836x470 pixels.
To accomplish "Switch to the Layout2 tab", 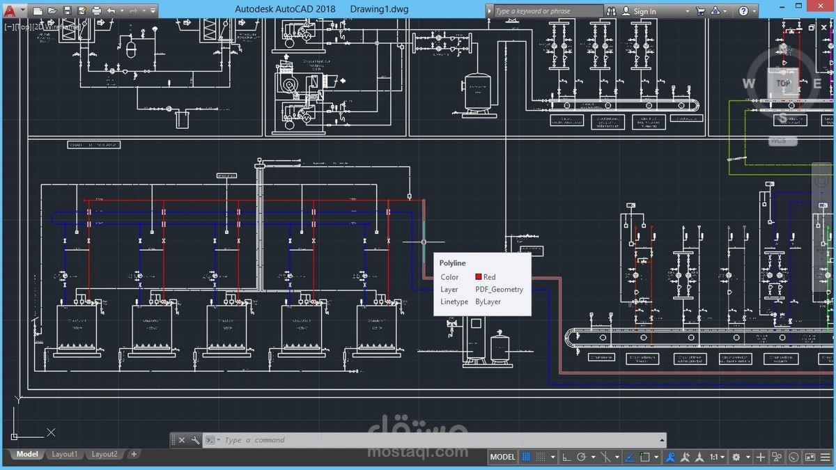I will coord(104,454).
